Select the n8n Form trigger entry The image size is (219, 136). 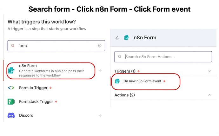coord(51,71)
